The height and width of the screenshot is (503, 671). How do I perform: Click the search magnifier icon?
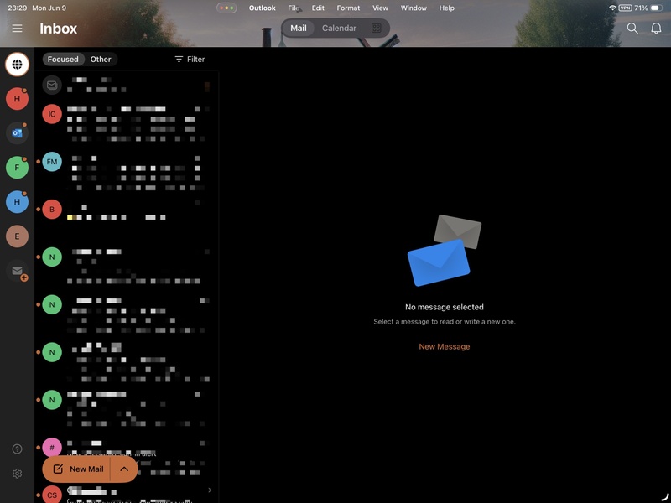632,29
